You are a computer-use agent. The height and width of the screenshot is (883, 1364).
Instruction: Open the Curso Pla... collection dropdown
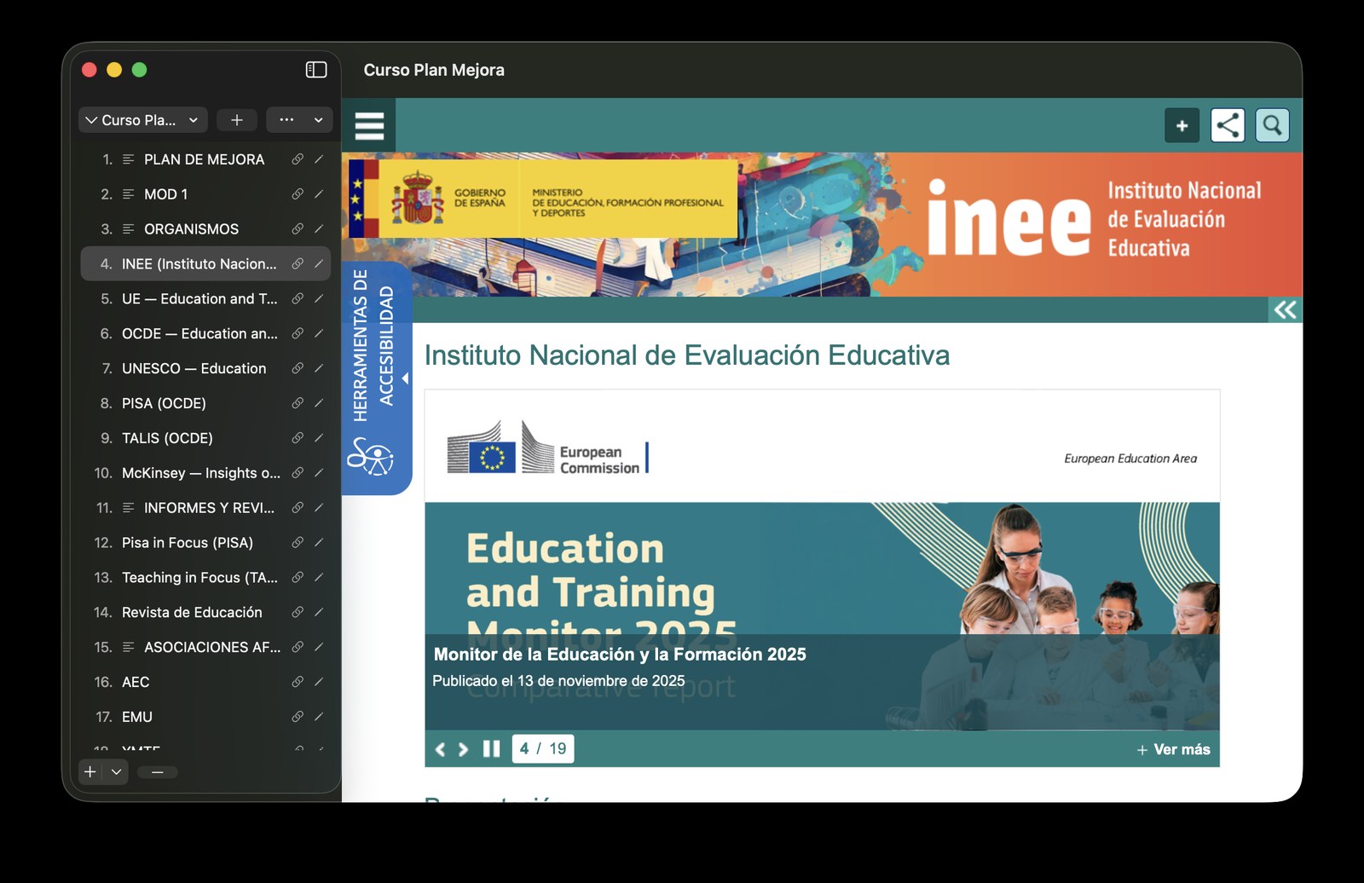[142, 120]
